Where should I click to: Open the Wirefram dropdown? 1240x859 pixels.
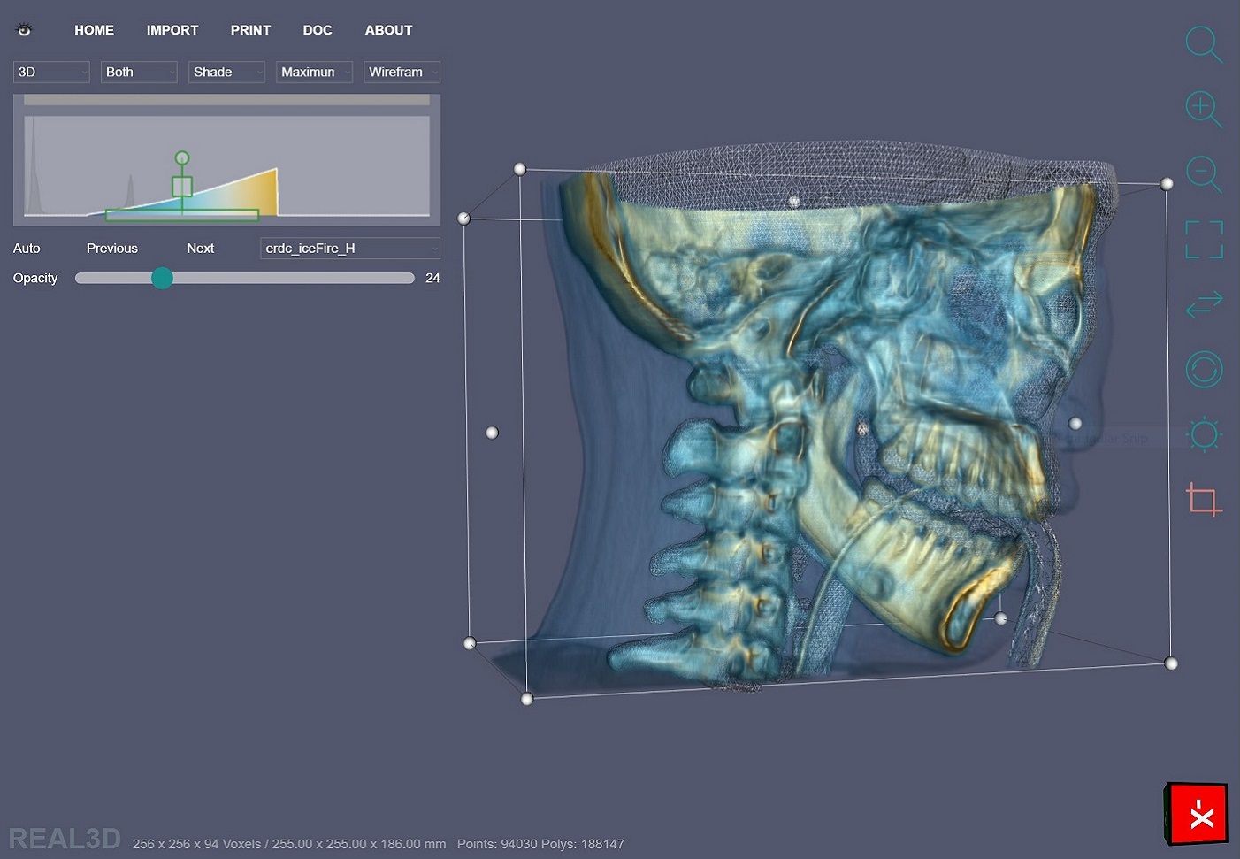click(402, 72)
